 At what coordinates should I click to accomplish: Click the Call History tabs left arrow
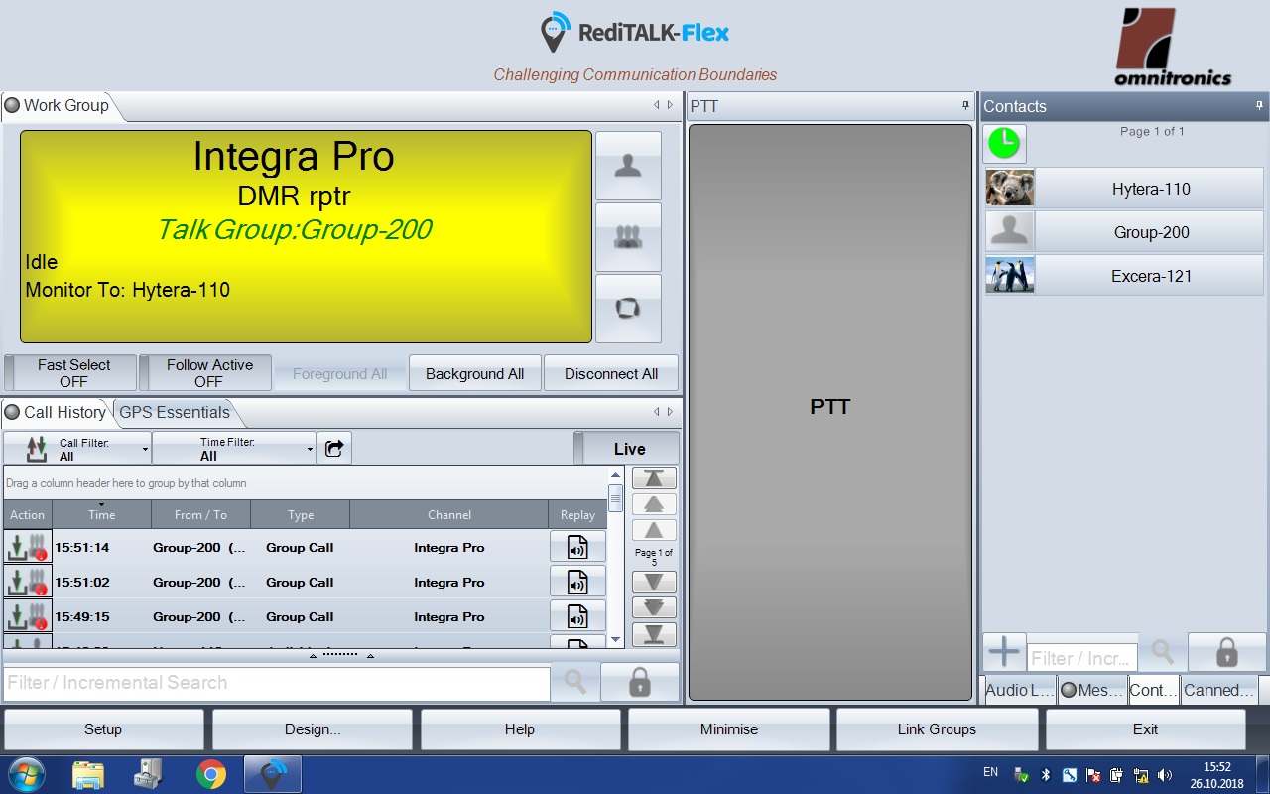[x=656, y=412]
